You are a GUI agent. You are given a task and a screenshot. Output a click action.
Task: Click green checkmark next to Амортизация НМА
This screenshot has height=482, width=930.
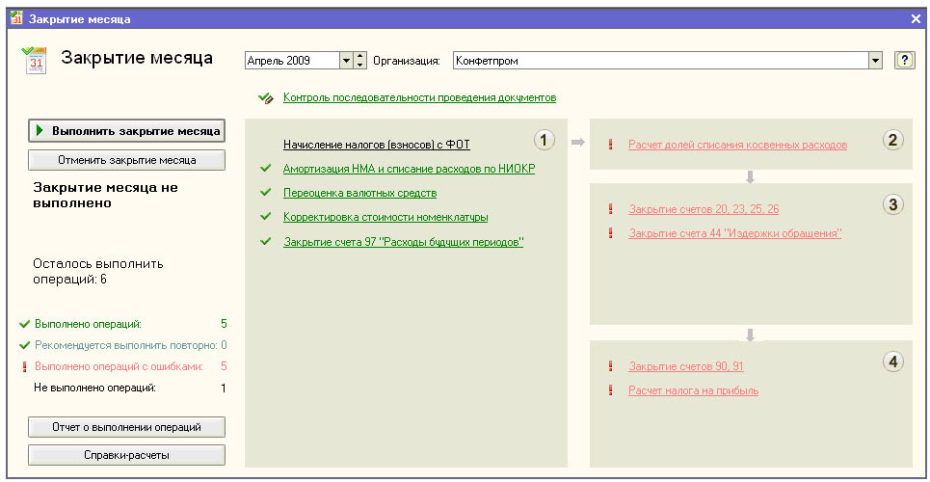click(266, 169)
